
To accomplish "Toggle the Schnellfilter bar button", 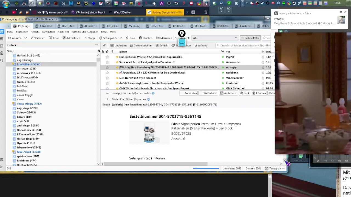I will 250,38.
